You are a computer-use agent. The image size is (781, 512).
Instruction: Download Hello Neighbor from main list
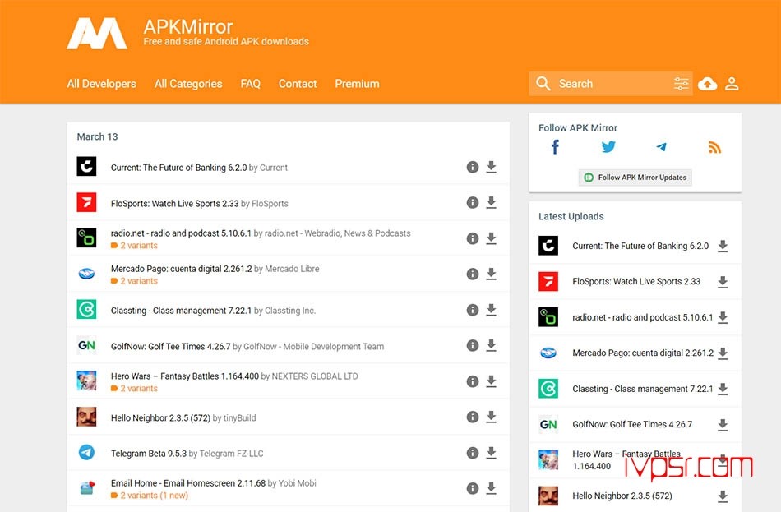(491, 417)
